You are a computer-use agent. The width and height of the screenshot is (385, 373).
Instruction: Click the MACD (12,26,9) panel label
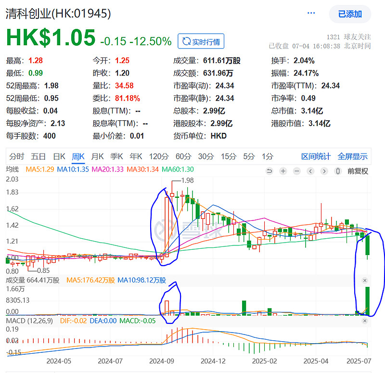29,321
